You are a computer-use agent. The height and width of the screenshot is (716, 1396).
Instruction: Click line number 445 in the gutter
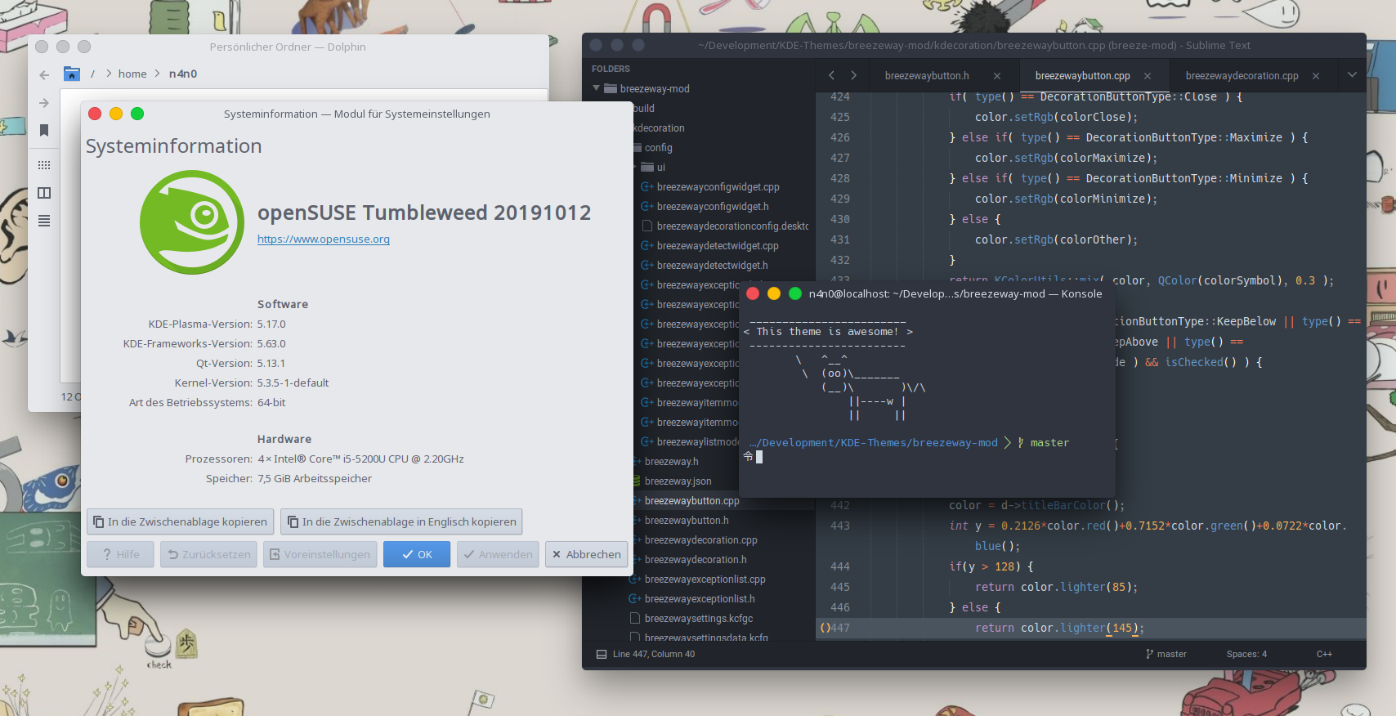pyautogui.click(x=840, y=587)
